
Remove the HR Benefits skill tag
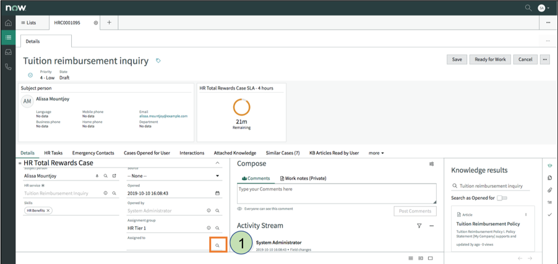48,211
